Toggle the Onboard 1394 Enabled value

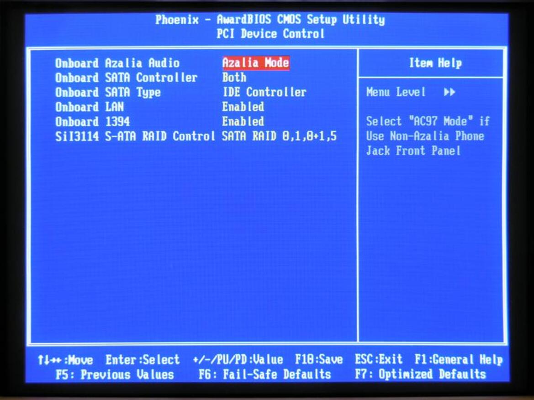click(x=243, y=121)
